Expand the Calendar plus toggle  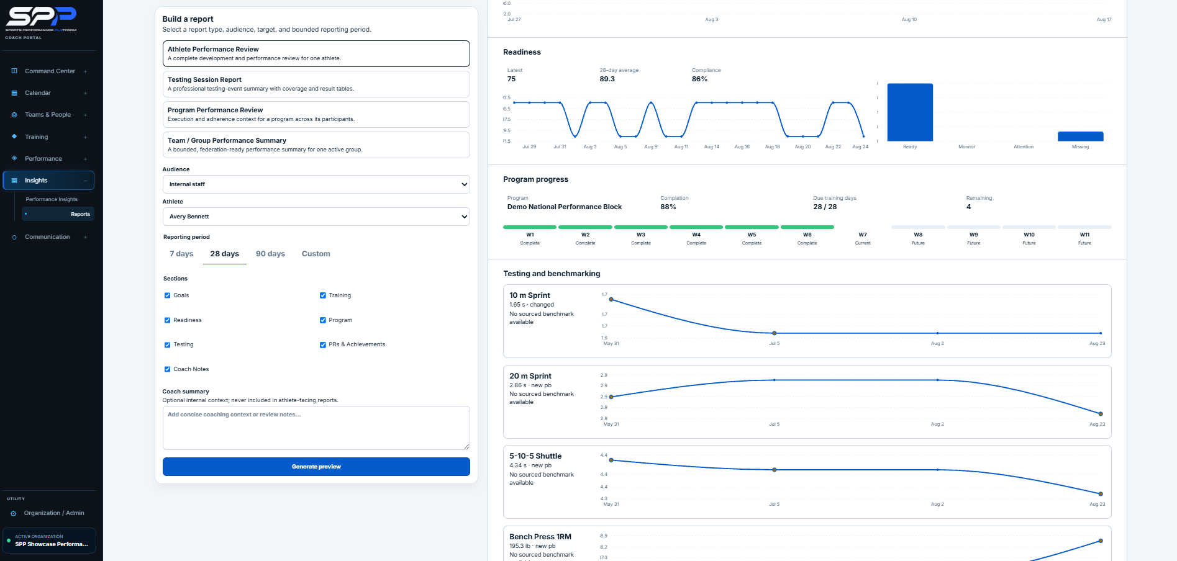point(85,93)
